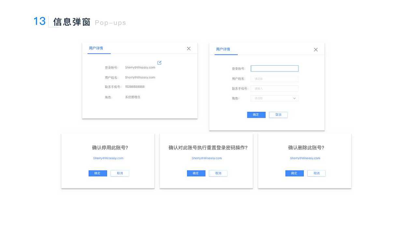Click 取消 in the edit user form
Screen dimensions: 417x234
click(x=278, y=115)
